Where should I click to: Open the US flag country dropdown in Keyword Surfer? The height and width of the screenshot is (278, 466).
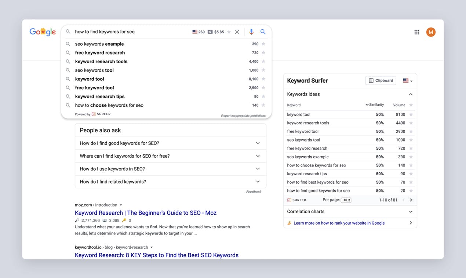(x=408, y=81)
